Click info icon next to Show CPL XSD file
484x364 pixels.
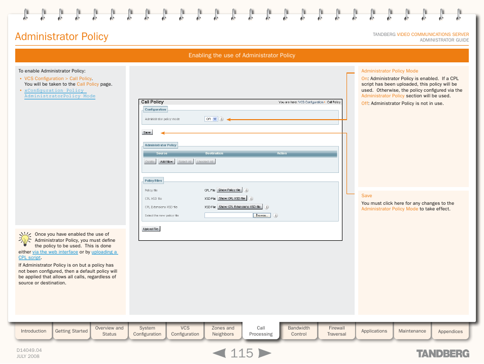point(251,199)
